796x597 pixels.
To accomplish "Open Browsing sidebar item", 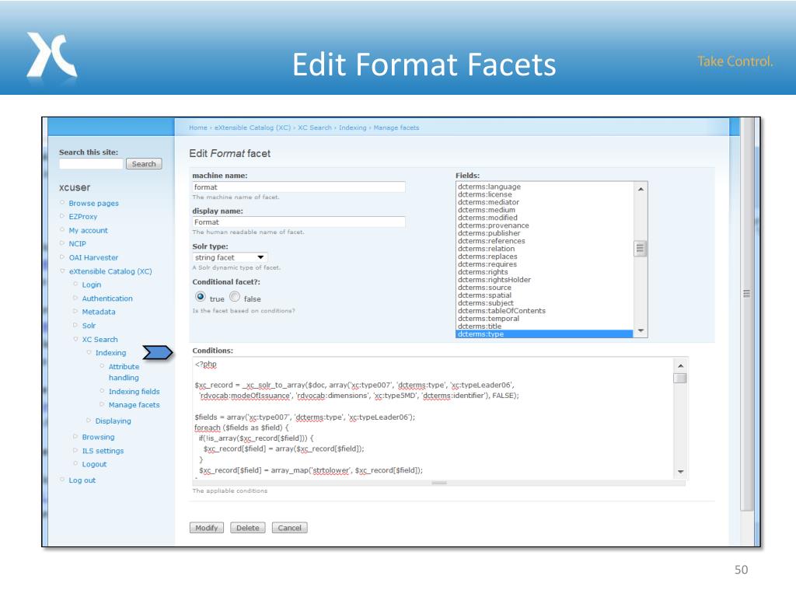I will click(98, 437).
